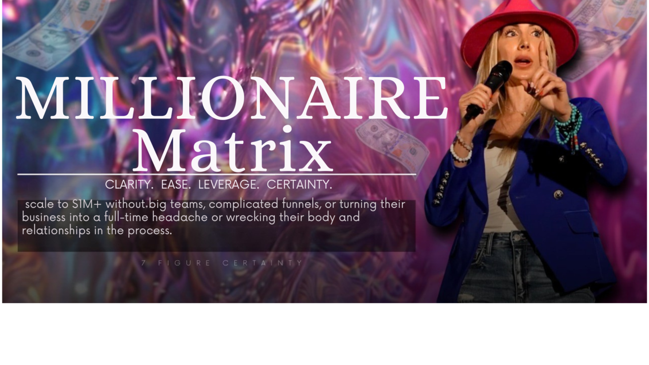649x365 pixels.
Task: Click the white divider line under Matrix
Action: (216, 174)
